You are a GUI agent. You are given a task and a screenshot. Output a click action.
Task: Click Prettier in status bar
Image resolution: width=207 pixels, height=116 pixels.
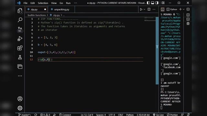[x=172, y=115]
